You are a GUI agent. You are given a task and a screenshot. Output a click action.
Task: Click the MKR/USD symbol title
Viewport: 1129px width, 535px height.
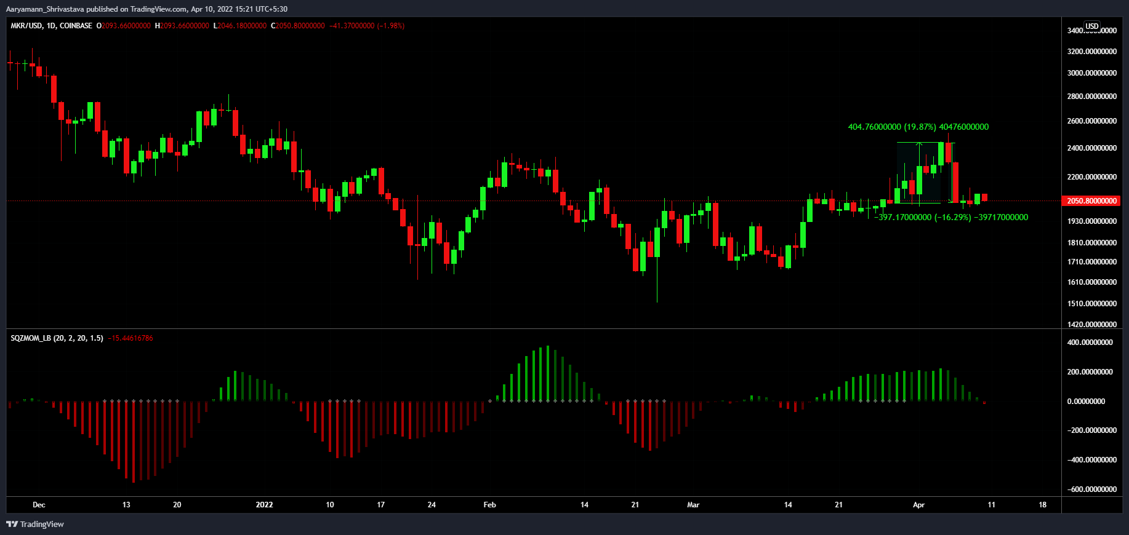point(26,26)
